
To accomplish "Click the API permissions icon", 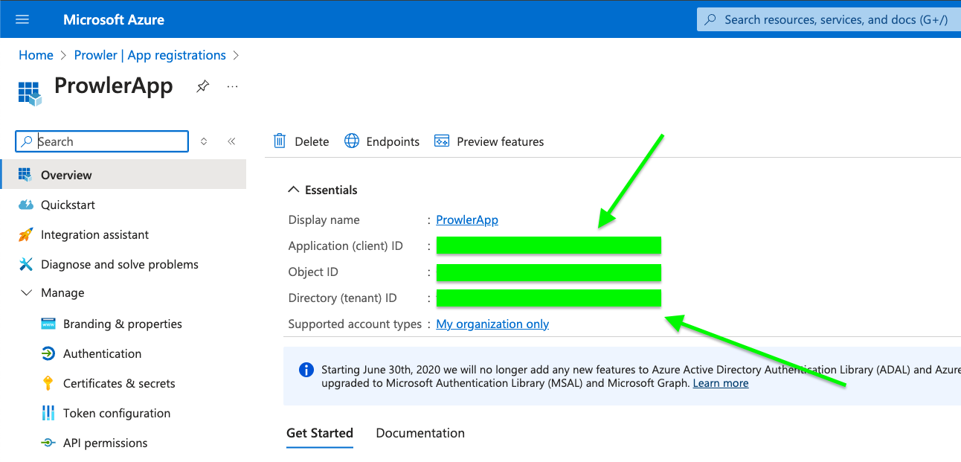I will coord(48,443).
